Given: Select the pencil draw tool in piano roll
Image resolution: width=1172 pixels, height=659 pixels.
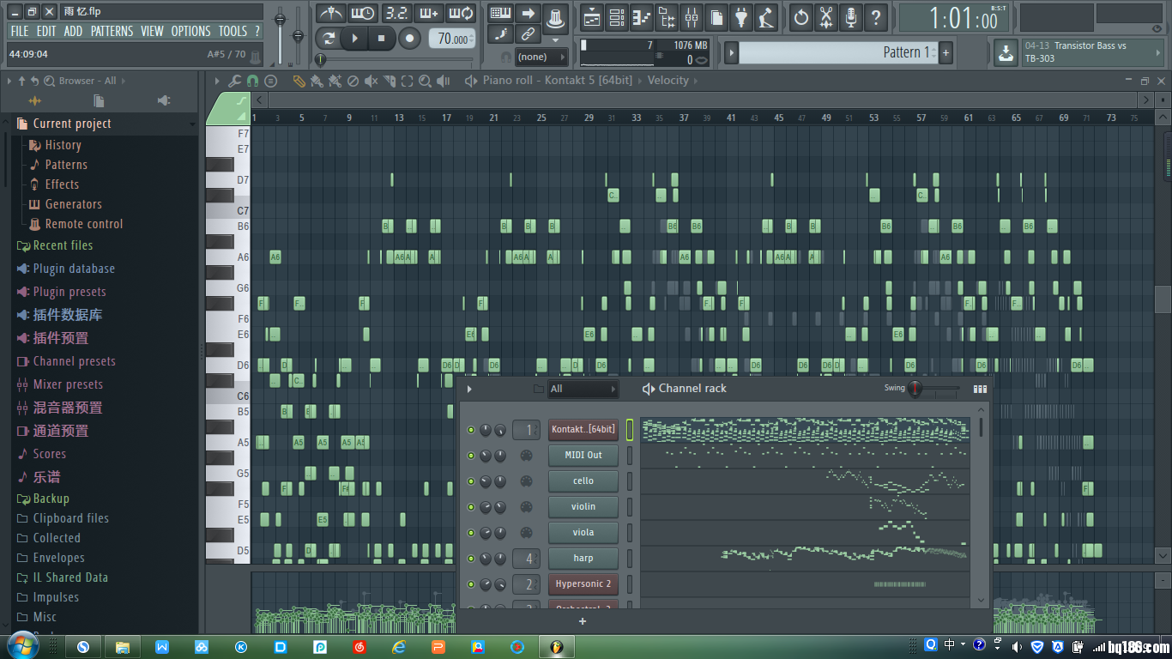Looking at the screenshot, I should point(299,81).
